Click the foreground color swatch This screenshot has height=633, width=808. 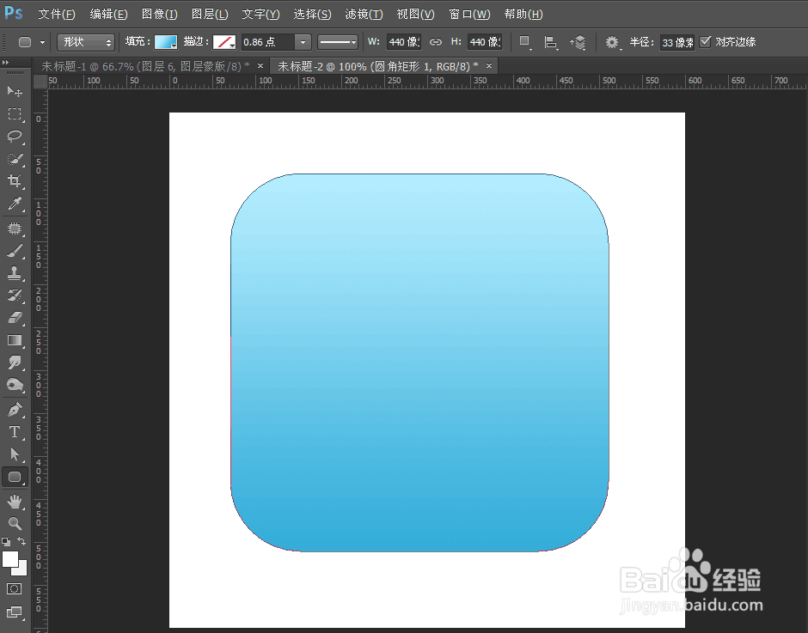pos(9,559)
